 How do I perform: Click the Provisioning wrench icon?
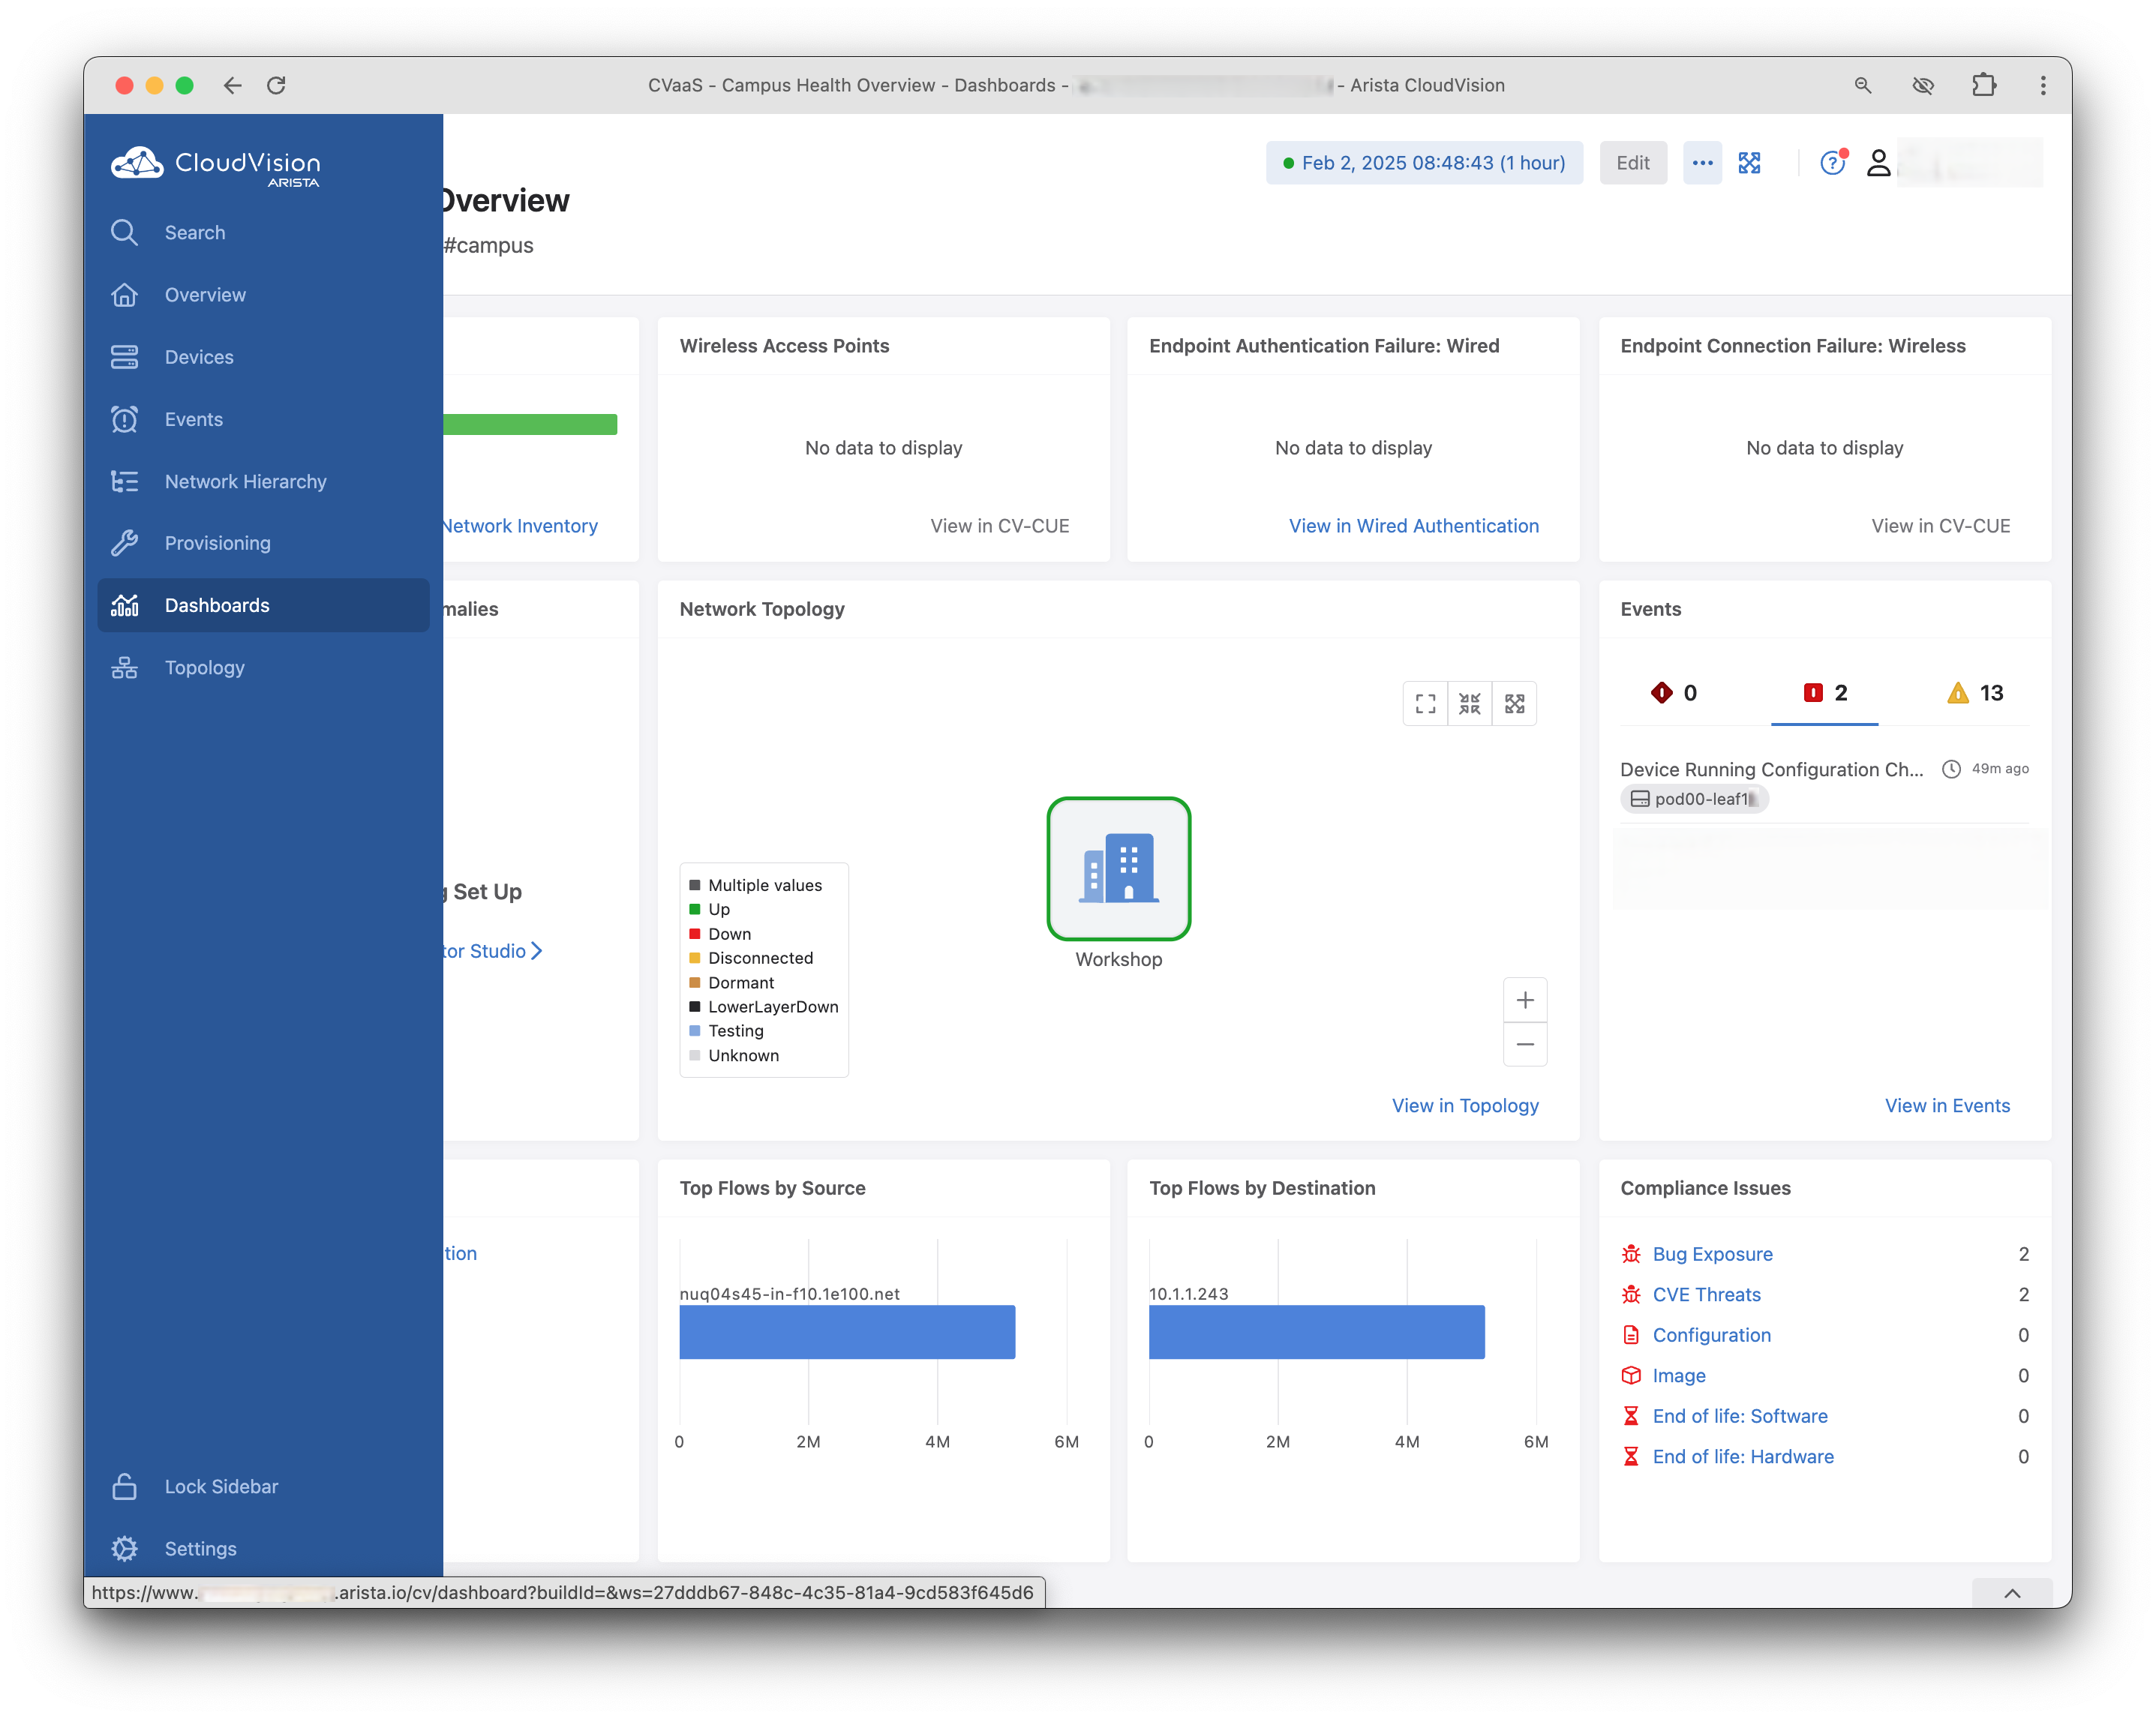click(124, 543)
